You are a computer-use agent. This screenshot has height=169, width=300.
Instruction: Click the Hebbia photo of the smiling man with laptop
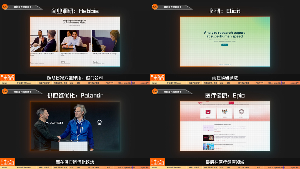pos(75,41)
